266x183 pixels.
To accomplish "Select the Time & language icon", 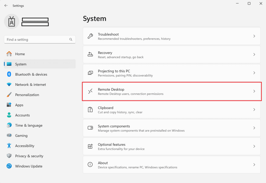I will pos(9,125).
